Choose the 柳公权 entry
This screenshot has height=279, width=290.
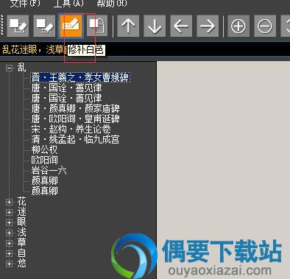tap(44, 149)
